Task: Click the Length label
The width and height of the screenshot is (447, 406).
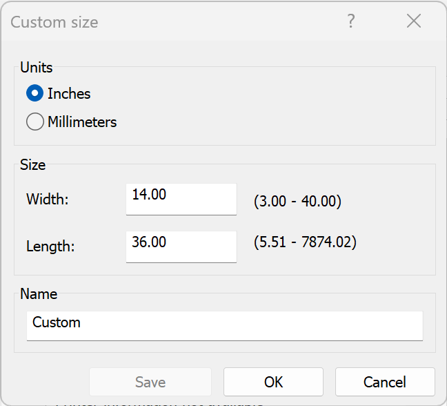Action: click(50, 246)
